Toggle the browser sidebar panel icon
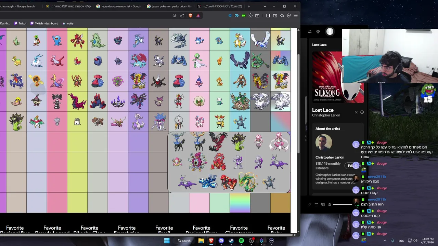Screen dimensions: 438x246 tap(268, 15)
